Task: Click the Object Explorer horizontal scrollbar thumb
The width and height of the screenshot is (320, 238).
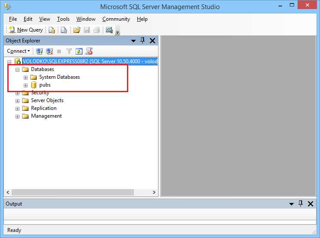Action: coord(73,192)
